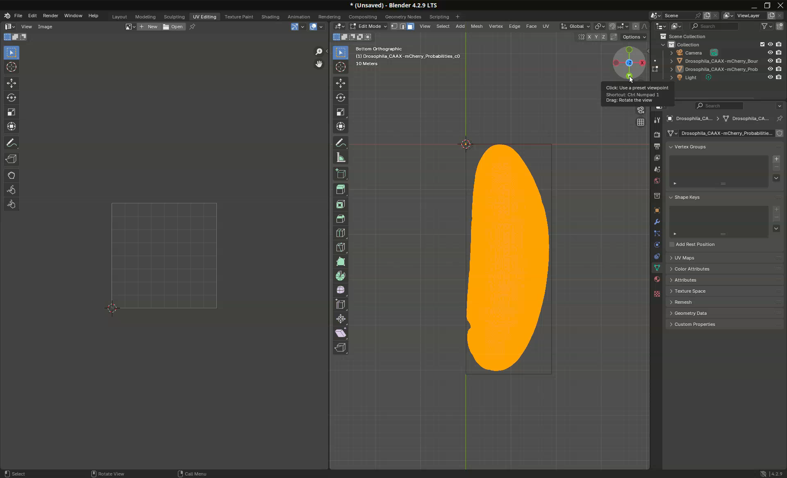
Task: Select the Grab tool in UV editor
Action: (x=11, y=175)
